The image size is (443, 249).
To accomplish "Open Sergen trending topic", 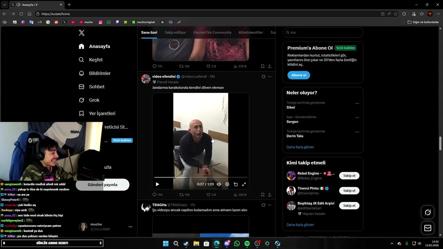I will (x=292, y=122).
